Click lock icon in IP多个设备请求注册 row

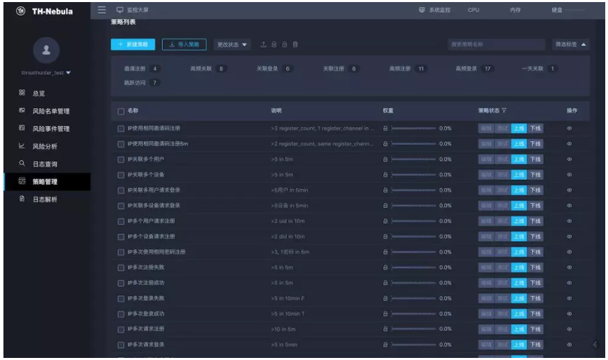click(x=385, y=236)
